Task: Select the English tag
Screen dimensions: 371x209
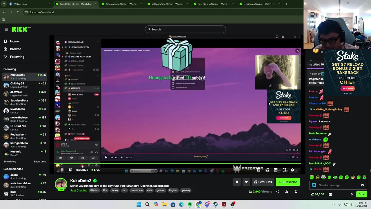Action: pos(173,190)
